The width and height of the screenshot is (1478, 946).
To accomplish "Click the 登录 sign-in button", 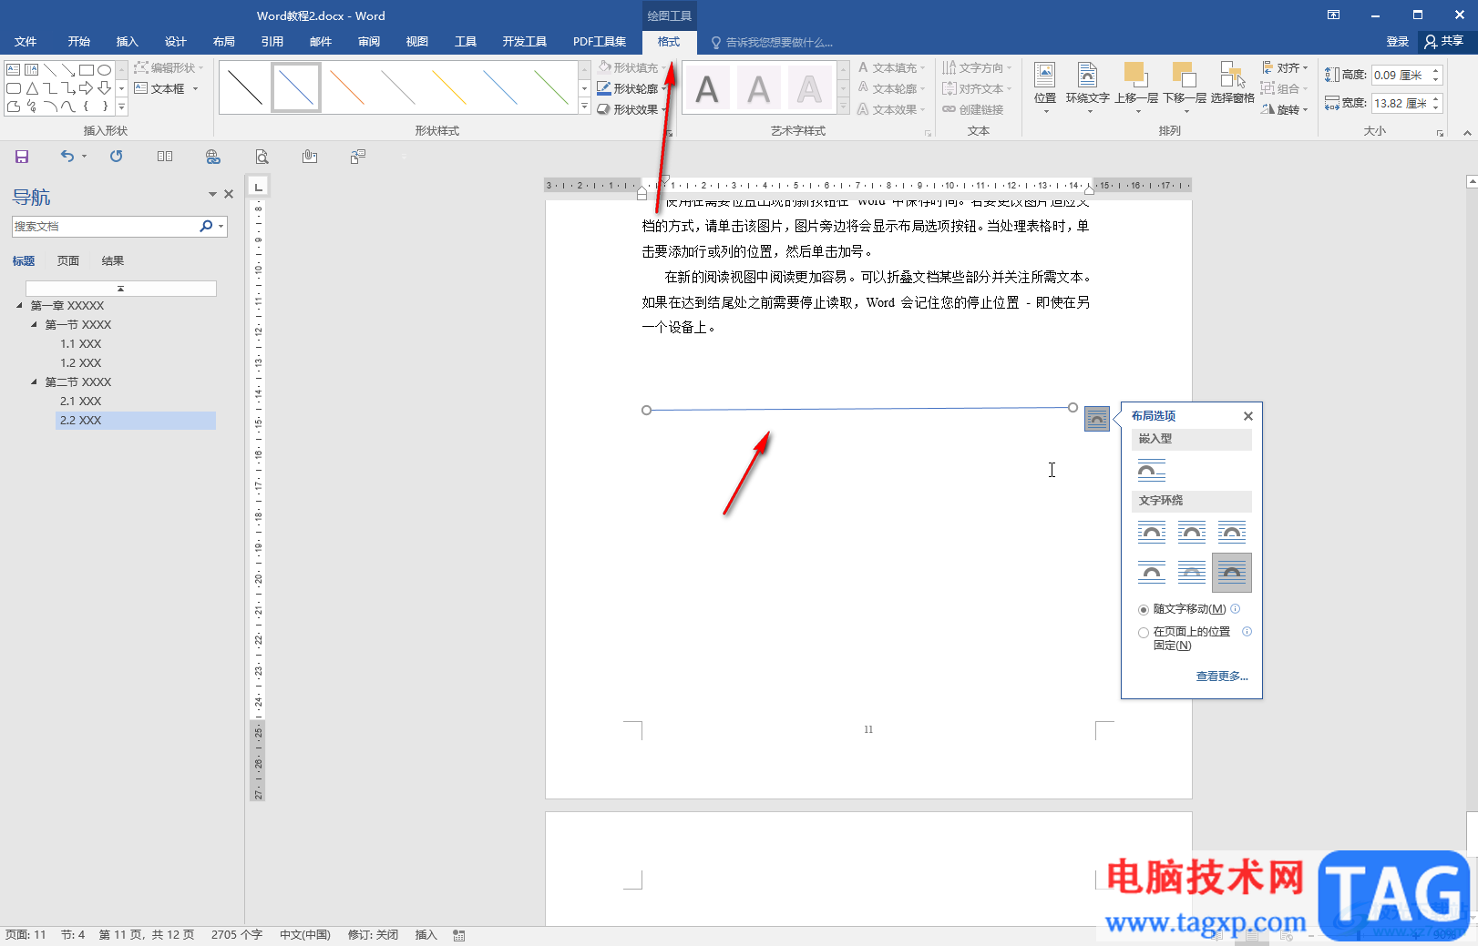I will [1398, 42].
